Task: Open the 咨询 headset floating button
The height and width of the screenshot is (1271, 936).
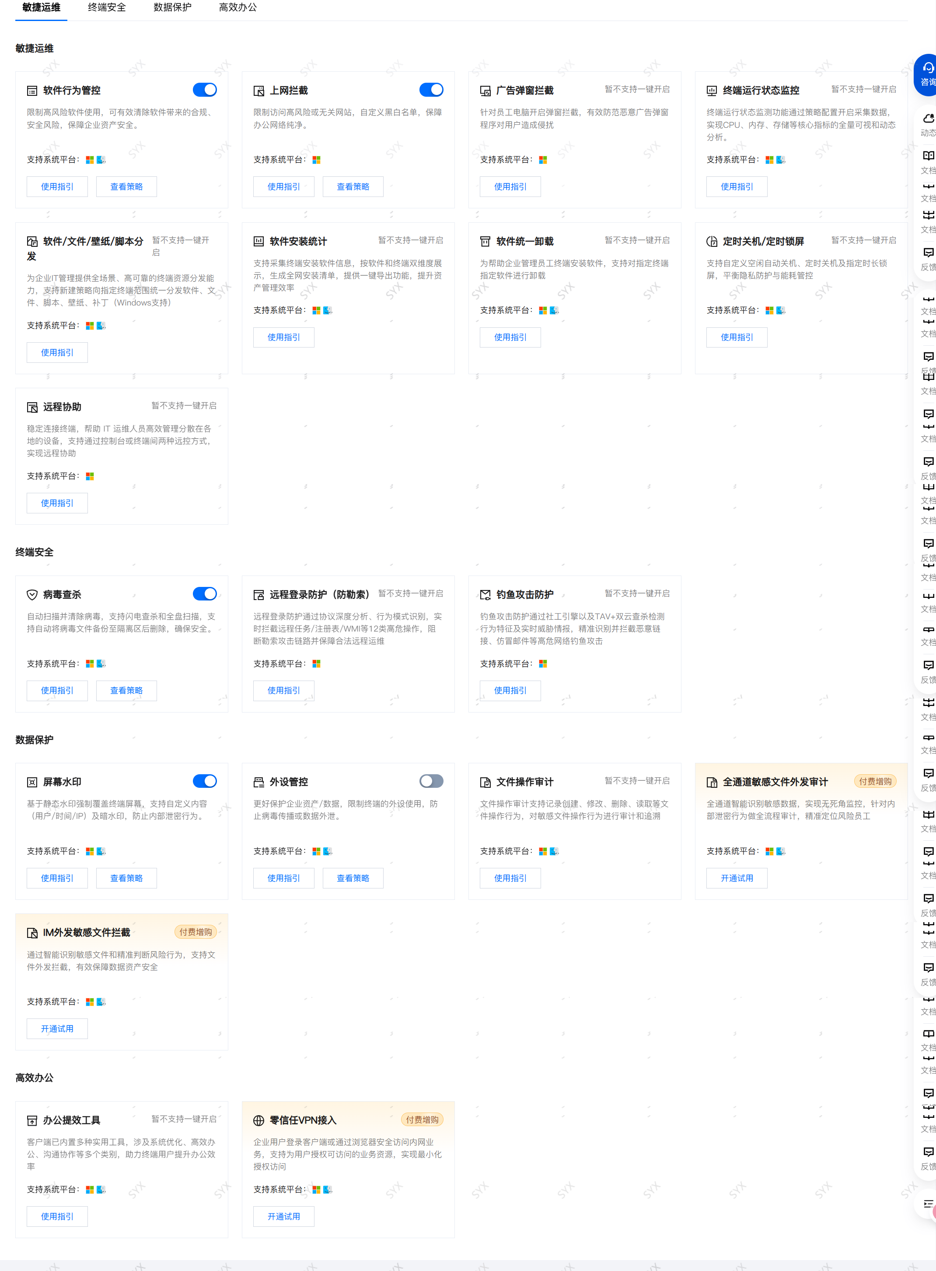Action: tap(928, 74)
